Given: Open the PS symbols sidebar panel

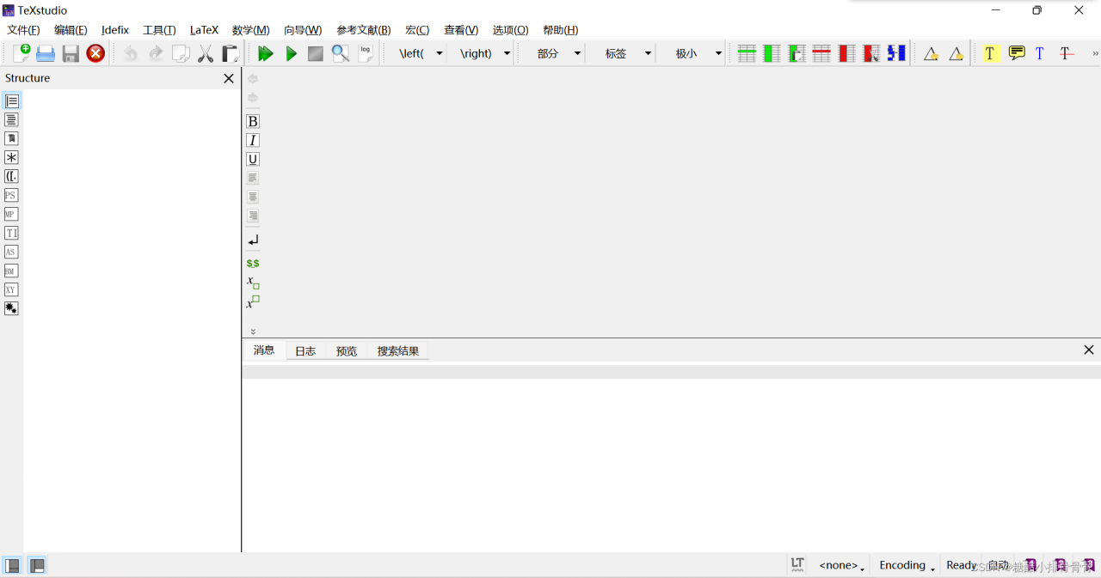Looking at the screenshot, I should click(11, 195).
